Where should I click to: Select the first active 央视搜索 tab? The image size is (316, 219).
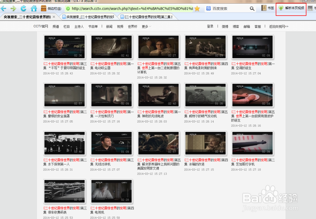27,17
